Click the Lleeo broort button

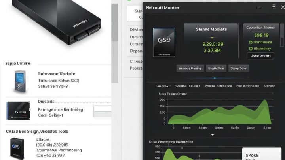[x=260, y=56]
